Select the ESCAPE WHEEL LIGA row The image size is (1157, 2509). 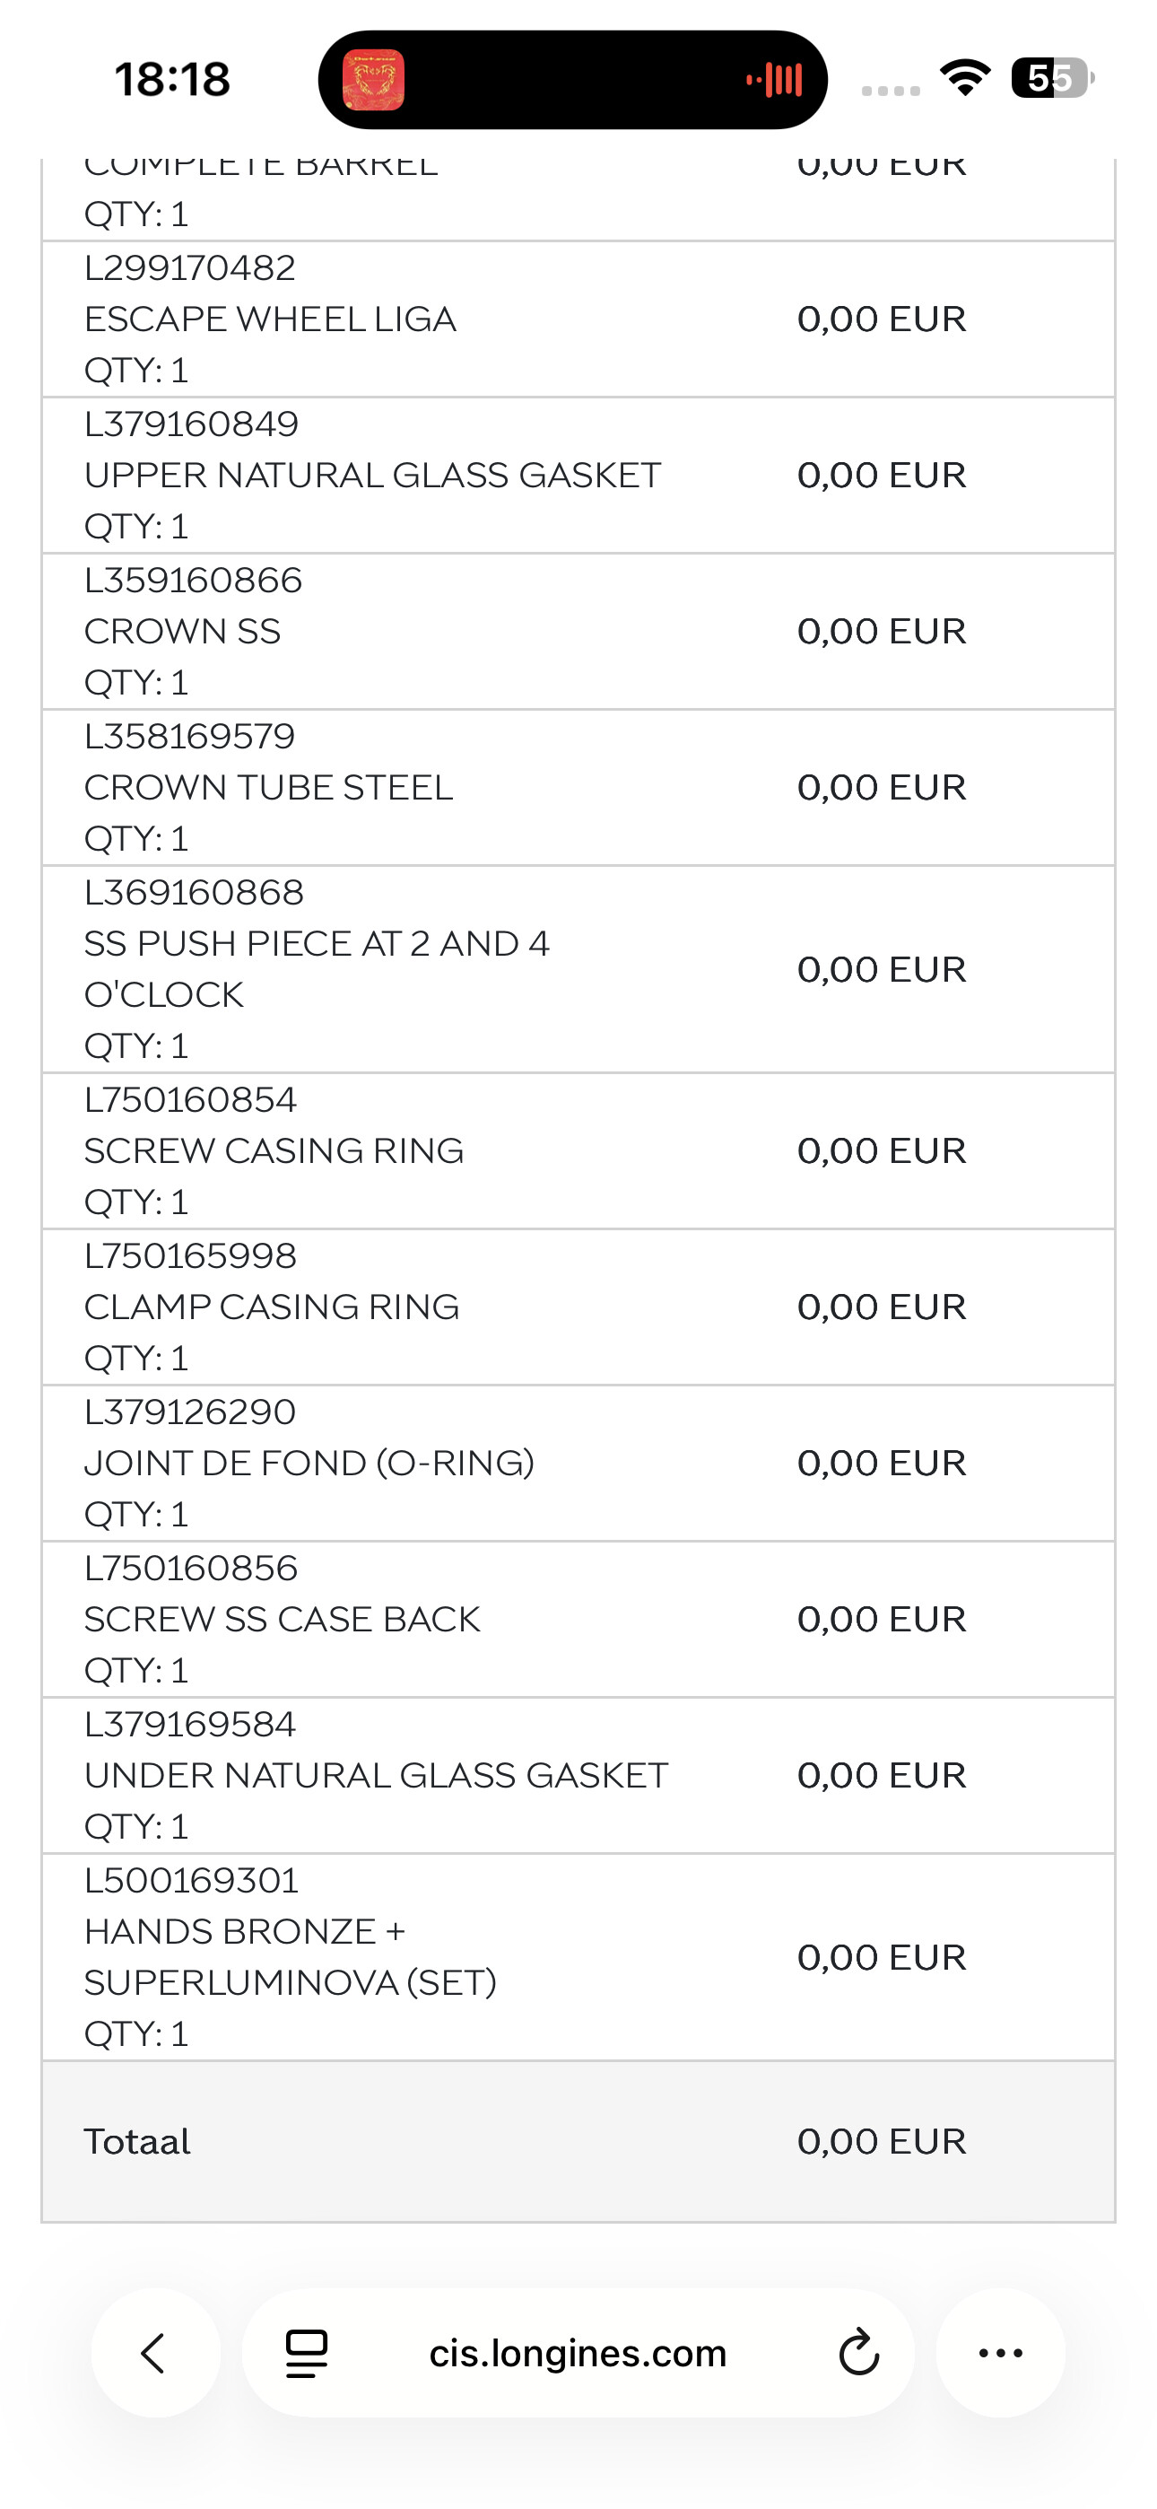tap(578, 319)
